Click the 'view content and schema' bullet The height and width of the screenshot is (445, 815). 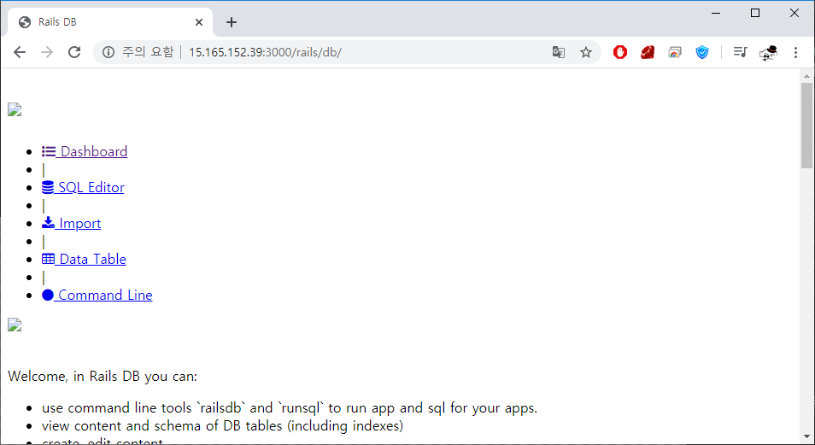(222, 425)
